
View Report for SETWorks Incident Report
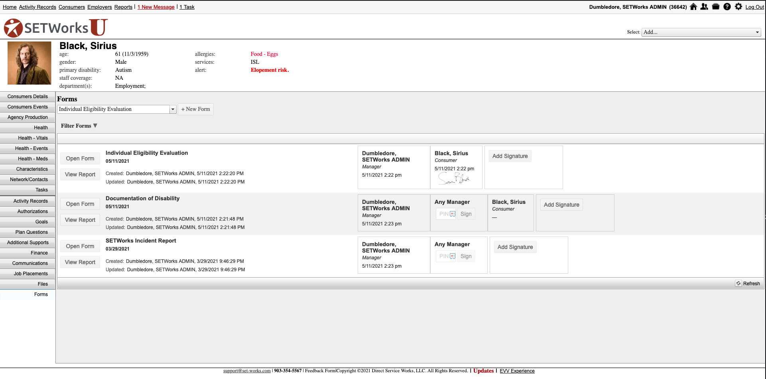click(80, 262)
